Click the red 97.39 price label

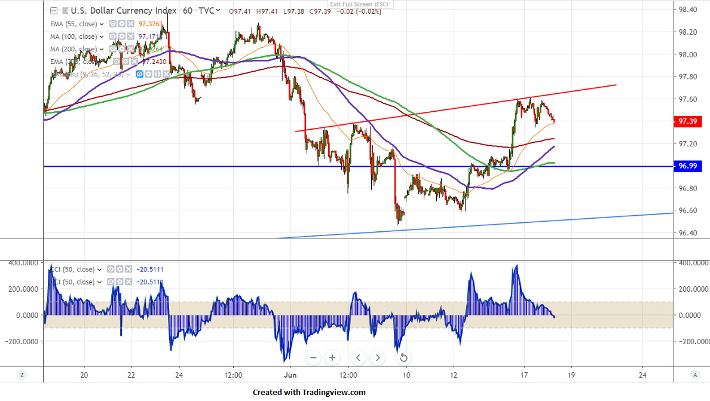(x=688, y=121)
